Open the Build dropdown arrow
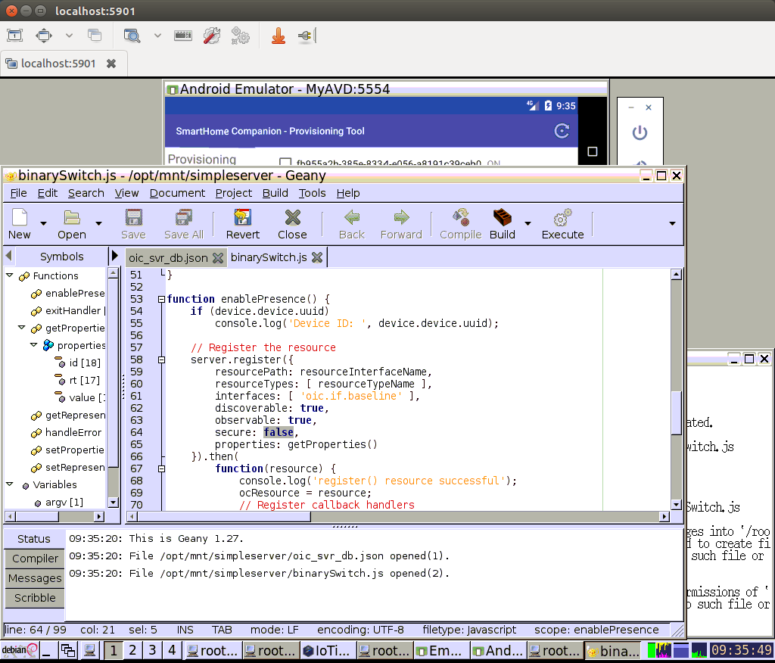This screenshot has width=775, height=663. (x=528, y=223)
